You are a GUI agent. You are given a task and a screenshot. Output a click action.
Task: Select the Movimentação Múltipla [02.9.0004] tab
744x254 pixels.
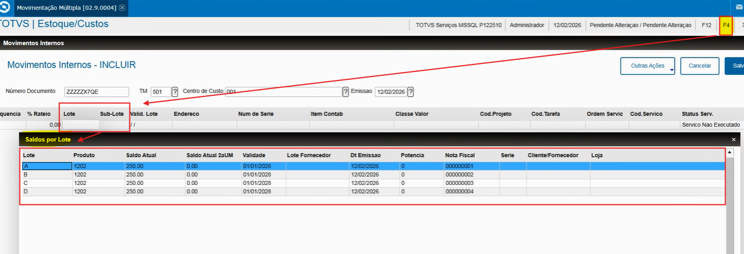(x=70, y=9)
